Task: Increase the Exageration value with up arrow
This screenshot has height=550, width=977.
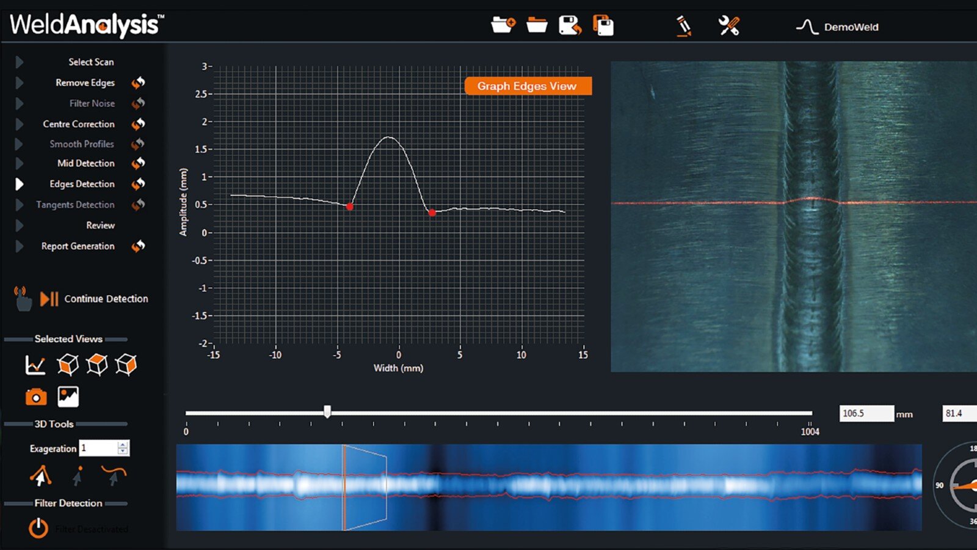Action: 123,445
